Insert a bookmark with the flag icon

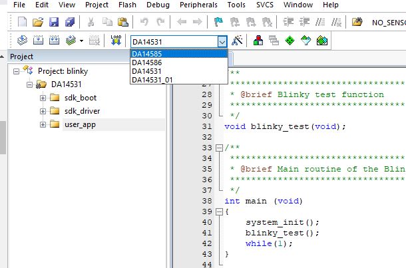click(218, 22)
